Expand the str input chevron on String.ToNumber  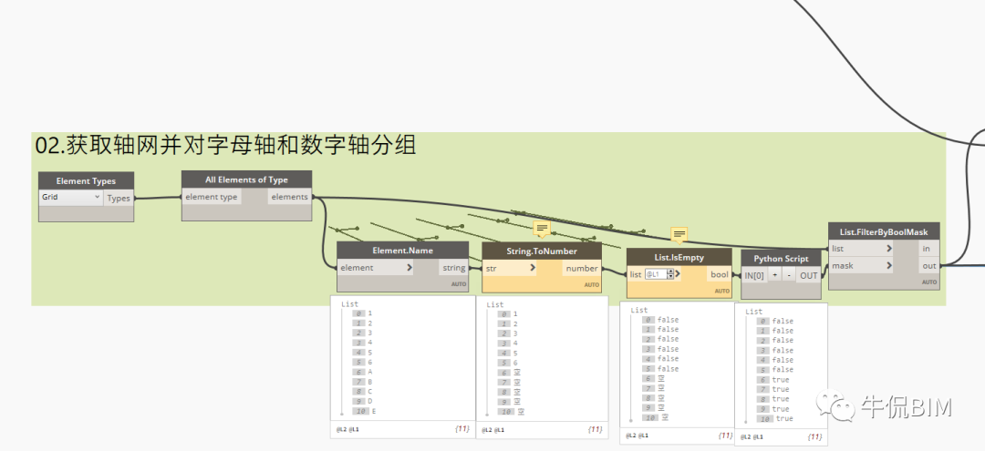pos(533,268)
